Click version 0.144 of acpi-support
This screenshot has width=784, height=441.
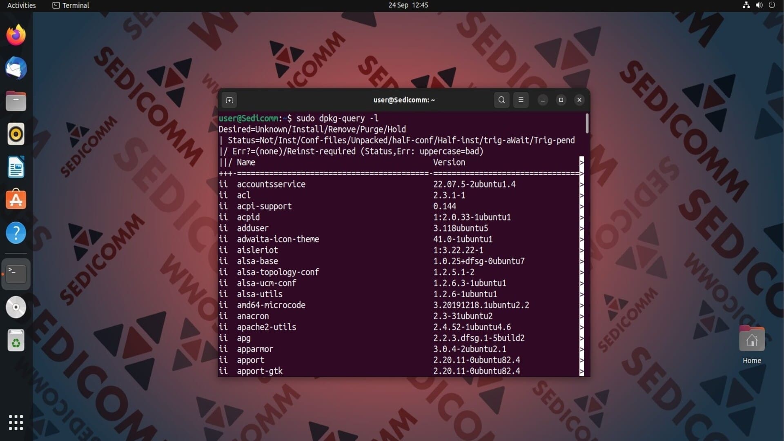(x=444, y=207)
